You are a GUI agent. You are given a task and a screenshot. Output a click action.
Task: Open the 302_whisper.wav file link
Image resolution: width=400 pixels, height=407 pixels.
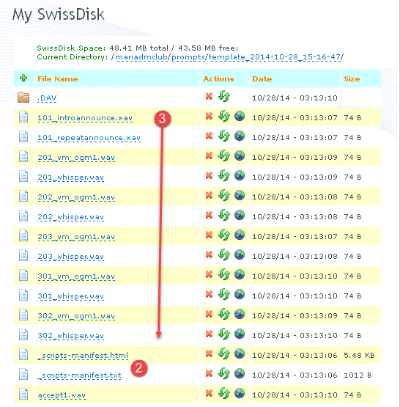[x=71, y=336]
